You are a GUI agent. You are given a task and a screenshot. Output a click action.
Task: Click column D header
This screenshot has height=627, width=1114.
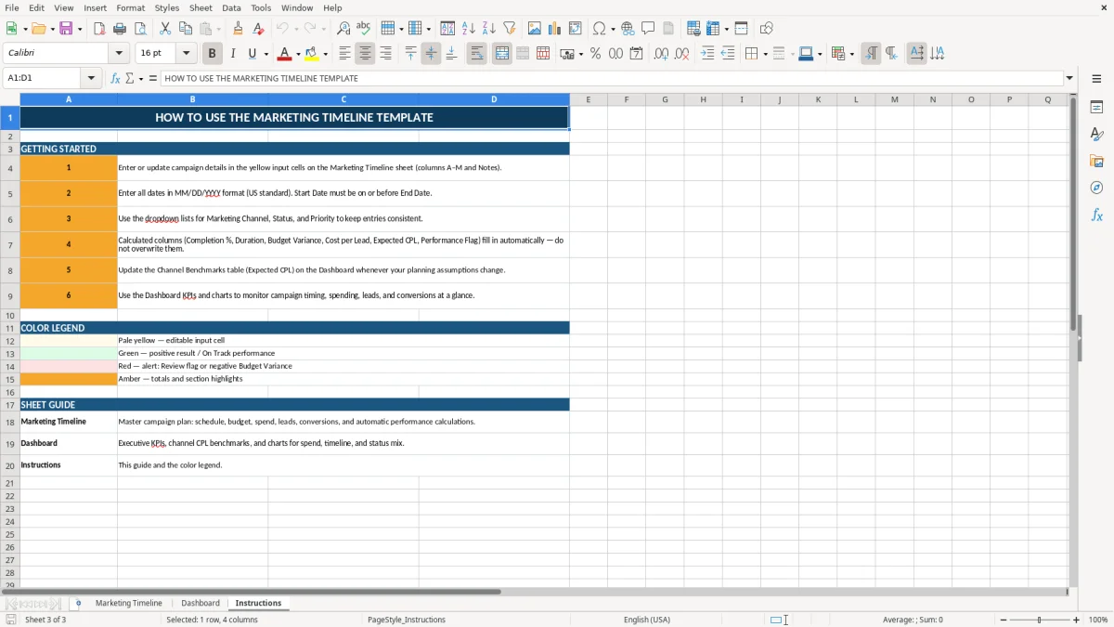pos(494,99)
